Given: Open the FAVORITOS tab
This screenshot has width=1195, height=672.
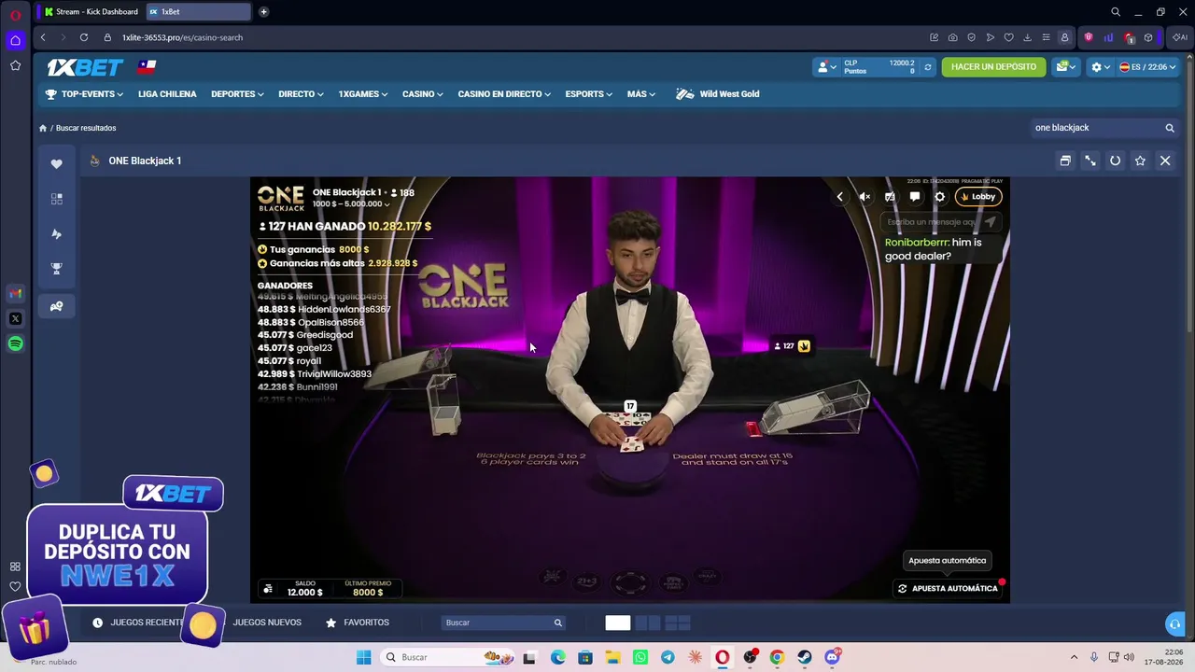Looking at the screenshot, I should click(358, 623).
